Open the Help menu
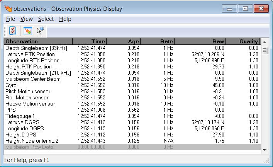273x167 pixels. 65,19
